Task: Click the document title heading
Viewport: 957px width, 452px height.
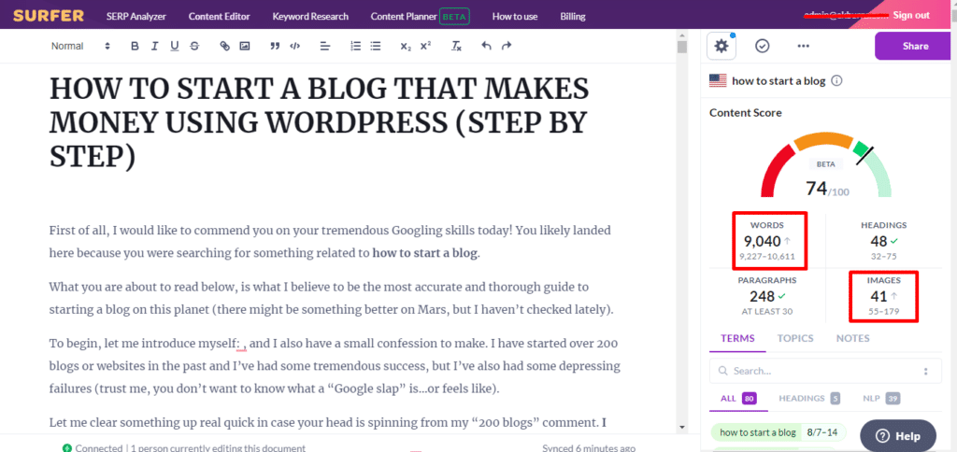Action: pyautogui.click(x=320, y=124)
